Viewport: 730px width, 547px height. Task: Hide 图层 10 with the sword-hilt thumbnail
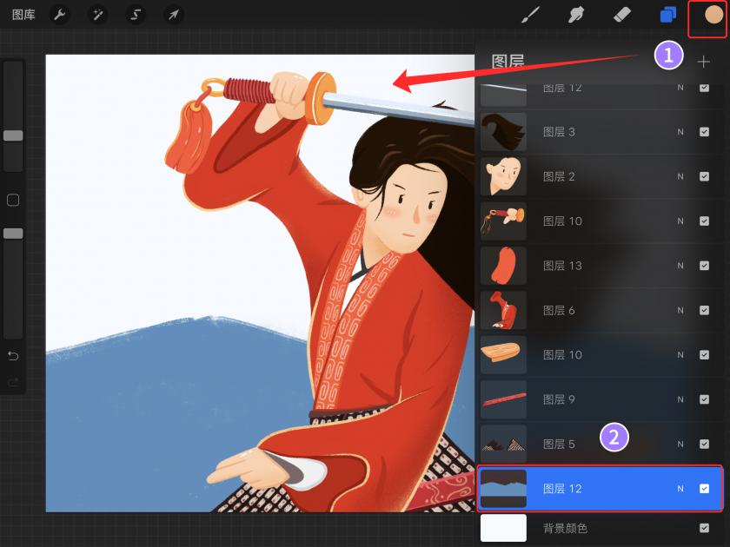704,221
